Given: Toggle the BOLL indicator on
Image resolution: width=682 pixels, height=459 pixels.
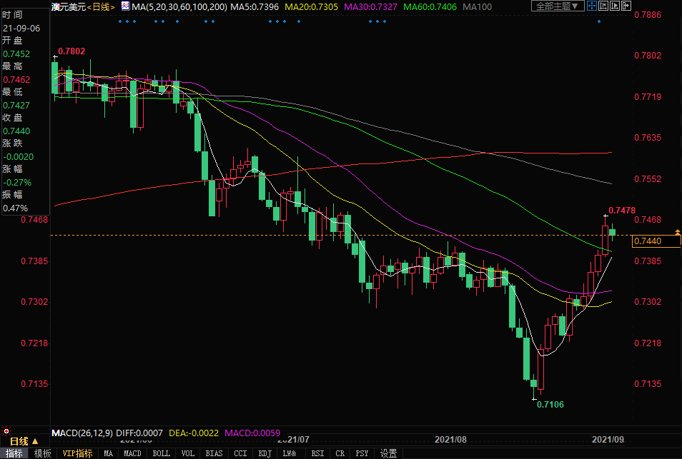Looking at the screenshot, I should click(x=162, y=453).
